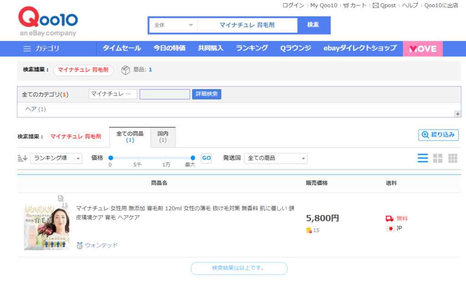Click the 5,800円 price

(x=323, y=218)
